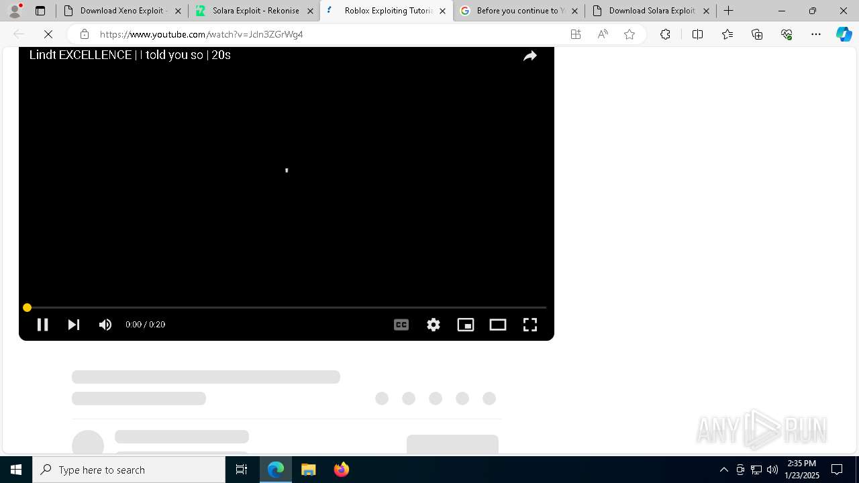The width and height of the screenshot is (859, 483).
Task: Close the Download Xeno Exploit tab
Action: (x=178, y=11)
